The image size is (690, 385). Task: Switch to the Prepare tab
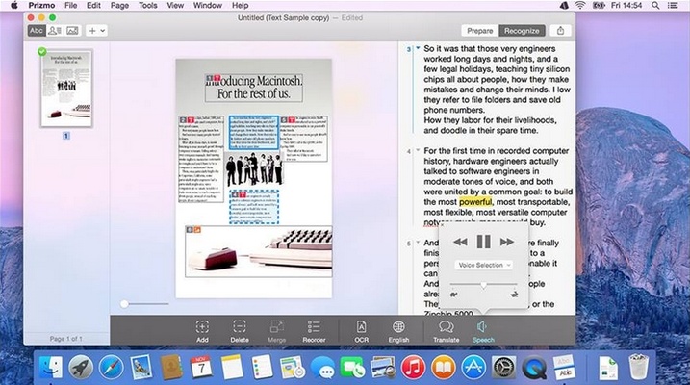point(480,31)
